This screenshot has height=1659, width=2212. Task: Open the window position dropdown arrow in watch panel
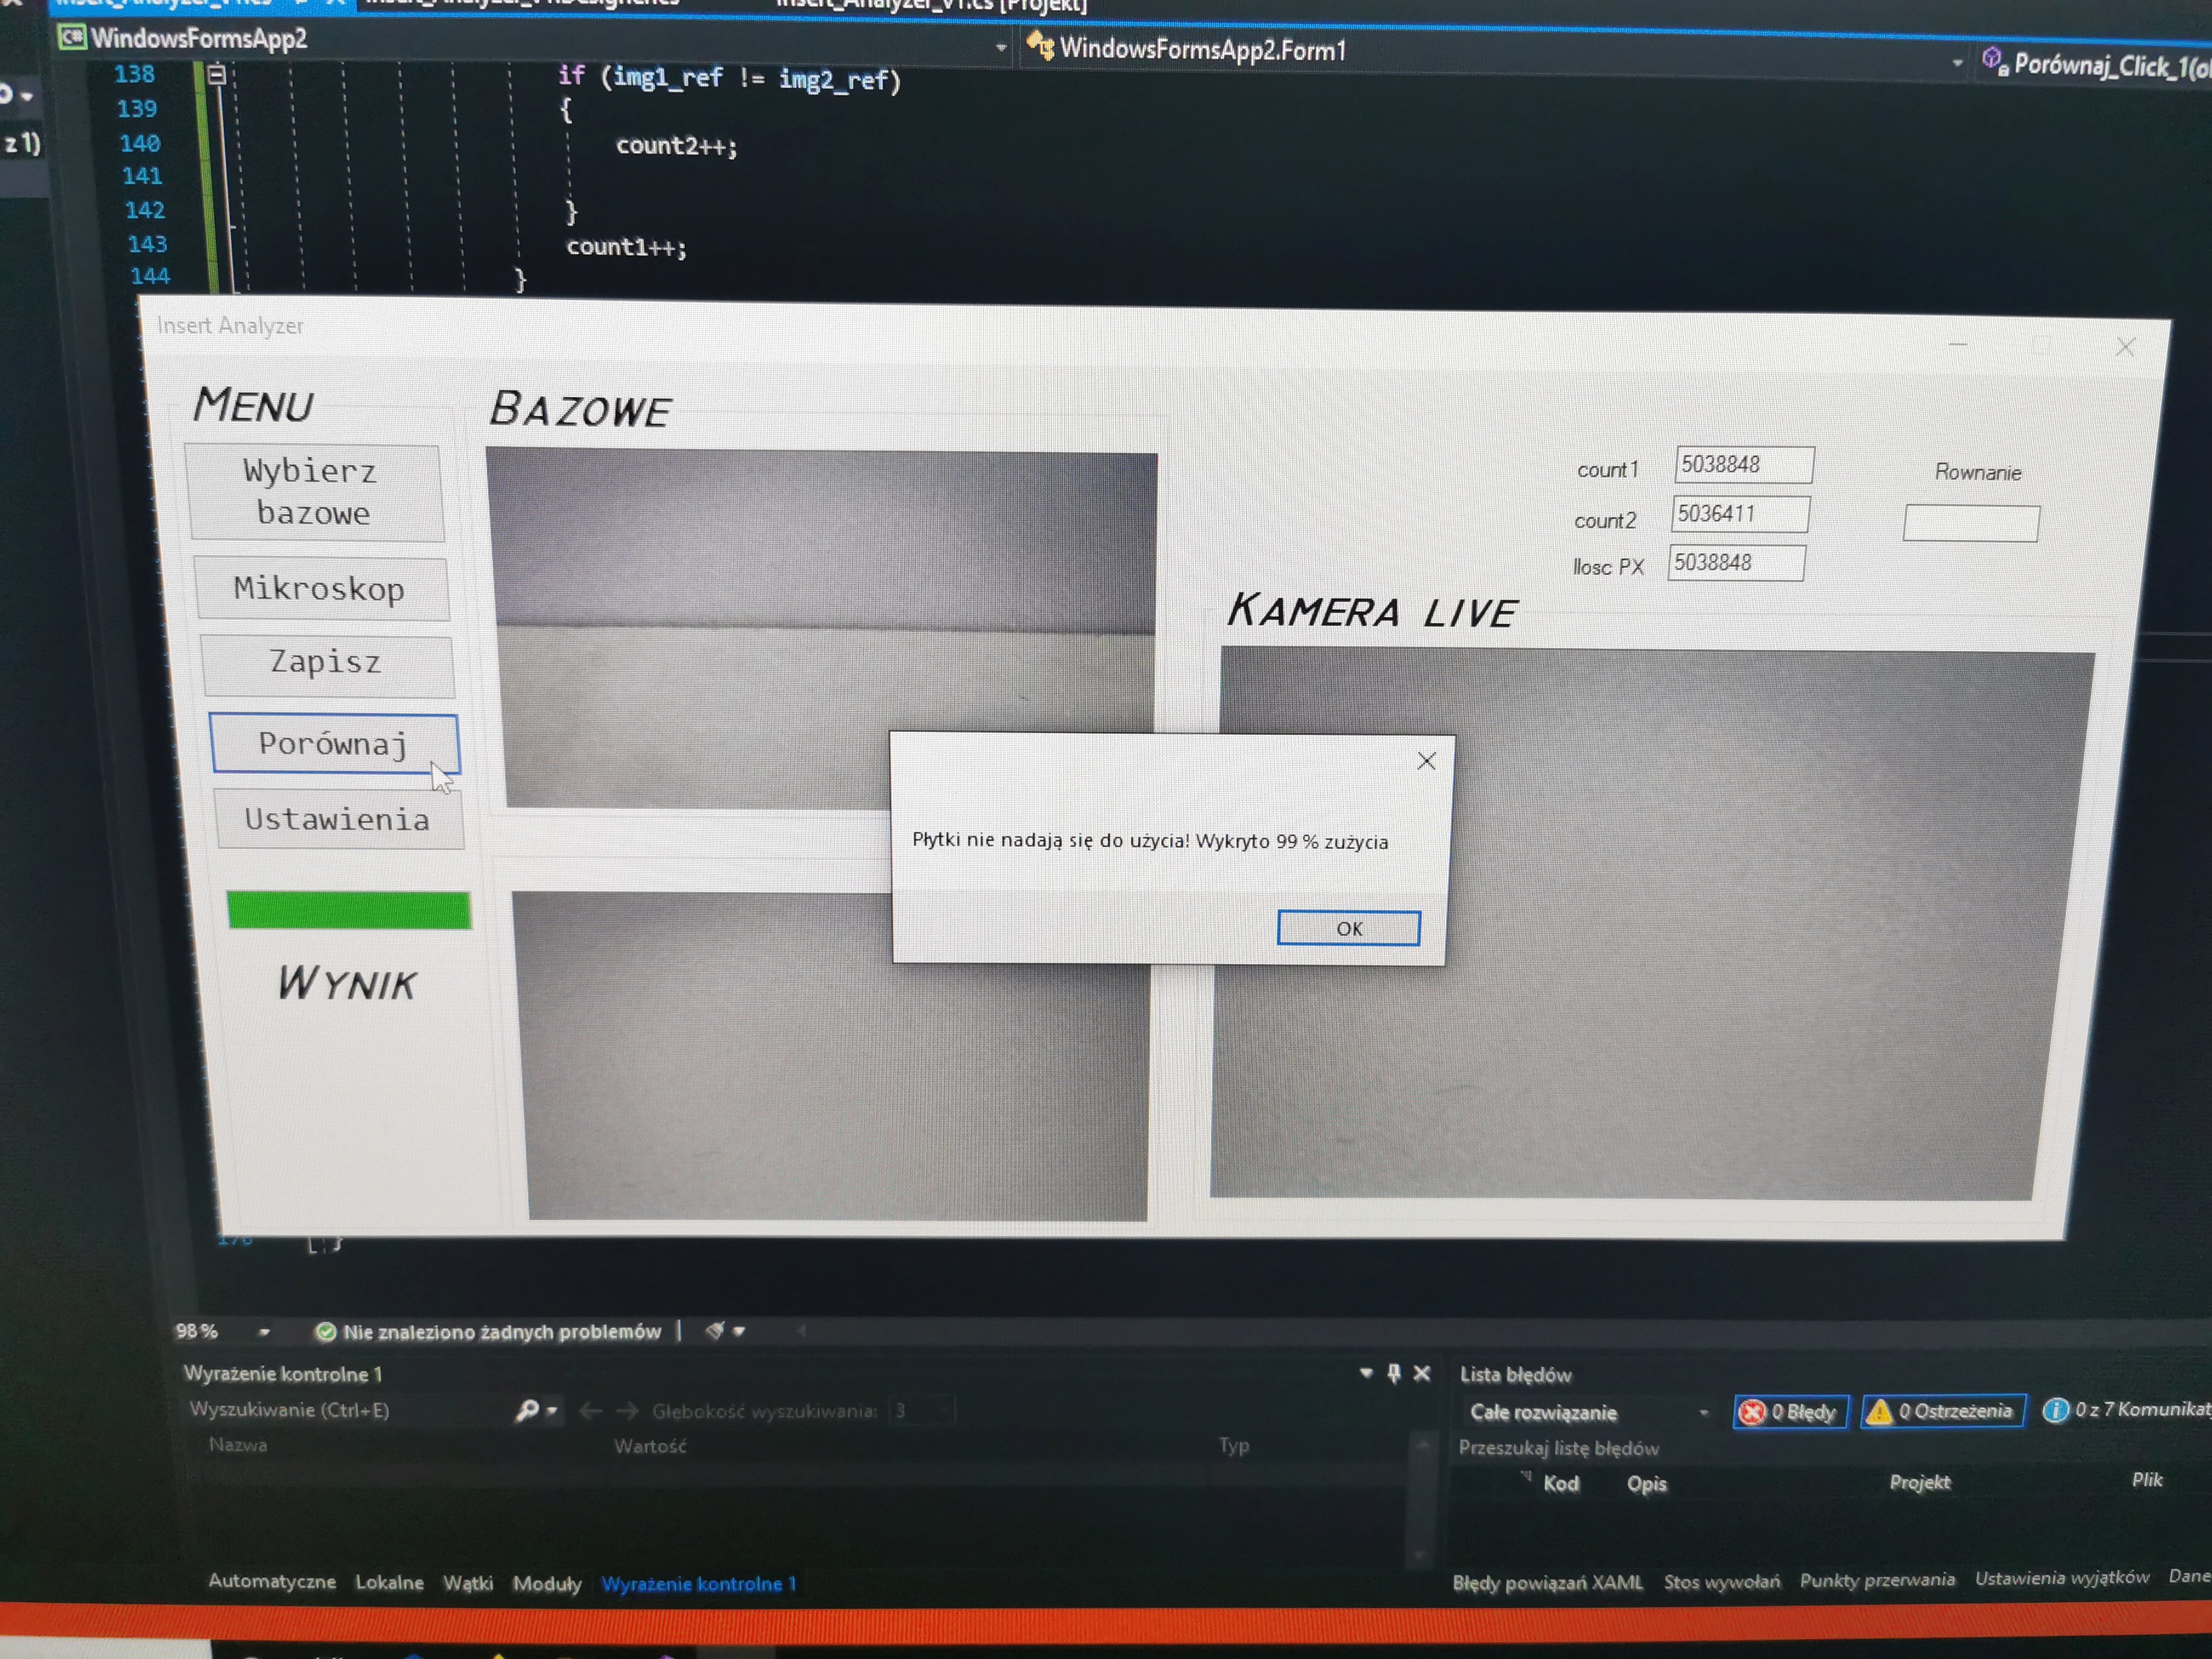[x=1366, y=1373]
